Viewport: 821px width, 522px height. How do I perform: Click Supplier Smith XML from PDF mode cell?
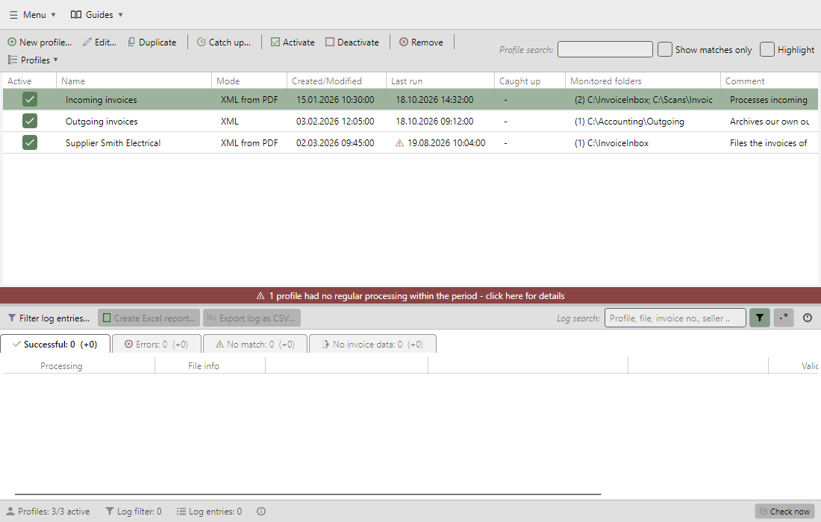pyautogui.click(x=249, y=142)
